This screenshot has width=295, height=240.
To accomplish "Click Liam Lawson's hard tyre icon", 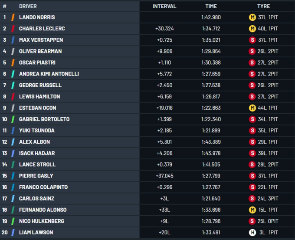I will click(x=252, y=232).
